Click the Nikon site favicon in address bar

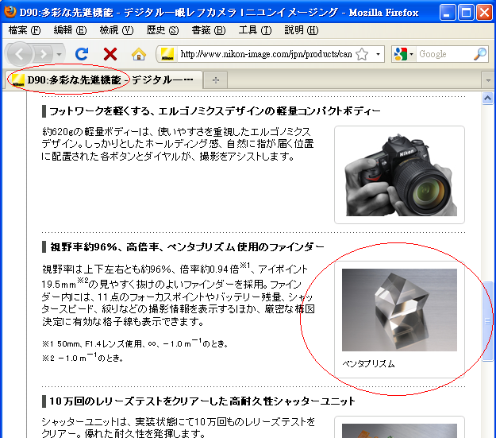coord(167,54)
